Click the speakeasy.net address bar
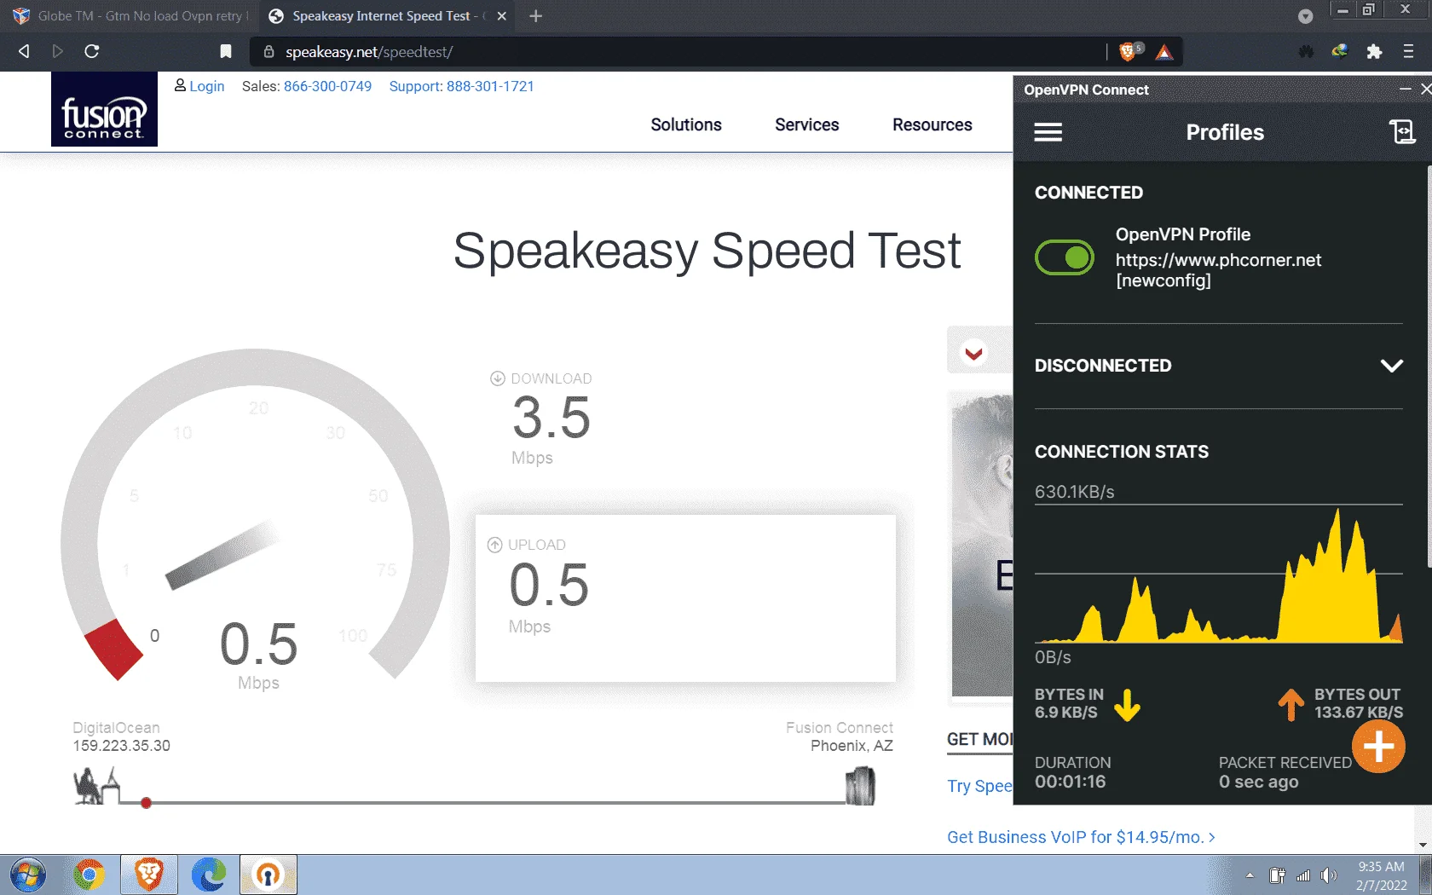The image size is (1432, 895). click(682, 52)
